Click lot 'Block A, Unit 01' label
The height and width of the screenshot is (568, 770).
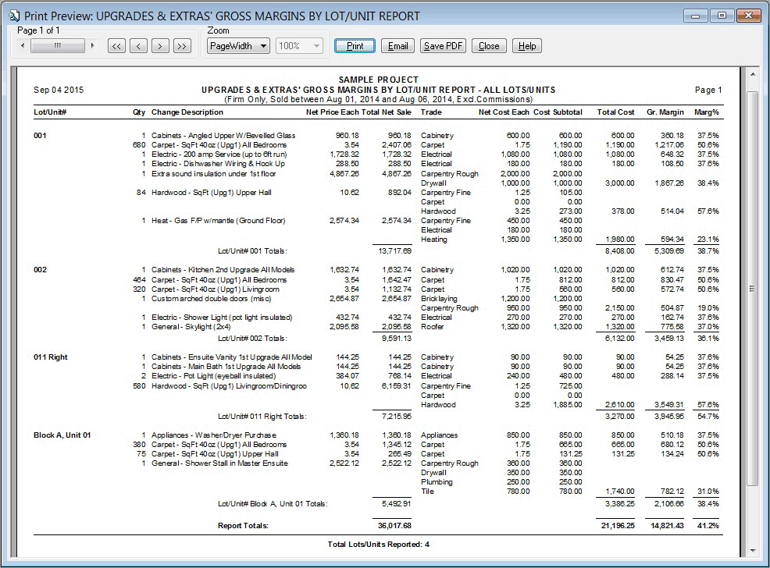coord(62,435)
